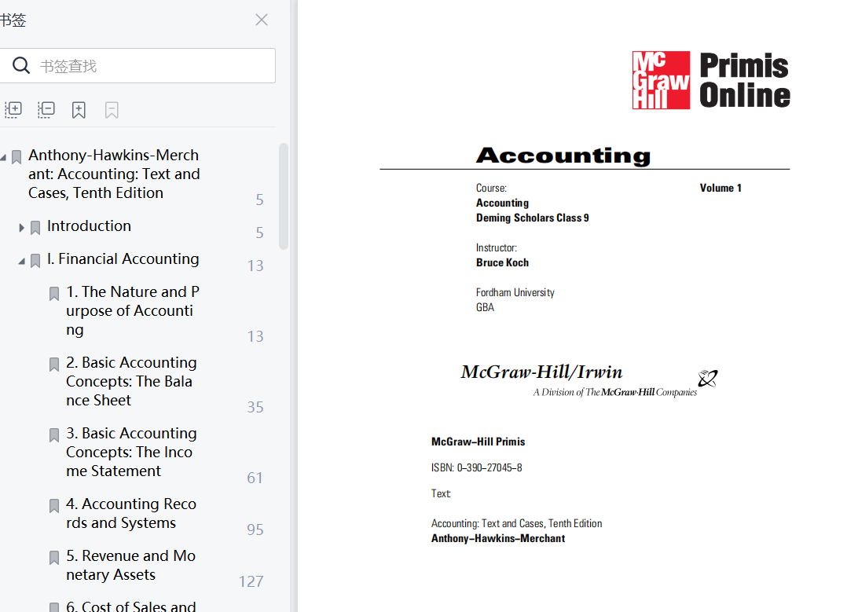The width and height of the screenshot is (858, 612).
Task: Open I. Financial Accounting bookmark
Action: pos(123,258)
